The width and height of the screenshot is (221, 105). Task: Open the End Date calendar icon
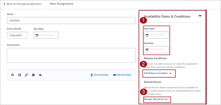tap(147, 50)
